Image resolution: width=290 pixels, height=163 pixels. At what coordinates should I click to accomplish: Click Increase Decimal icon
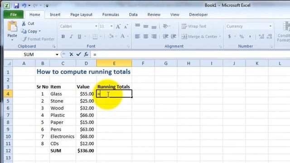coord(261,37)
